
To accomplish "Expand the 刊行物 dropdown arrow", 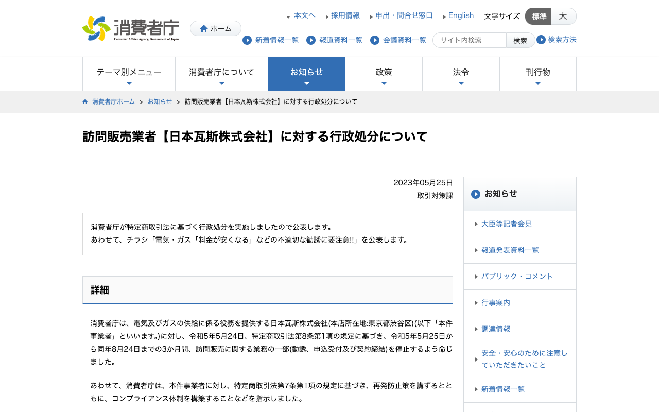I will point(538,83).
